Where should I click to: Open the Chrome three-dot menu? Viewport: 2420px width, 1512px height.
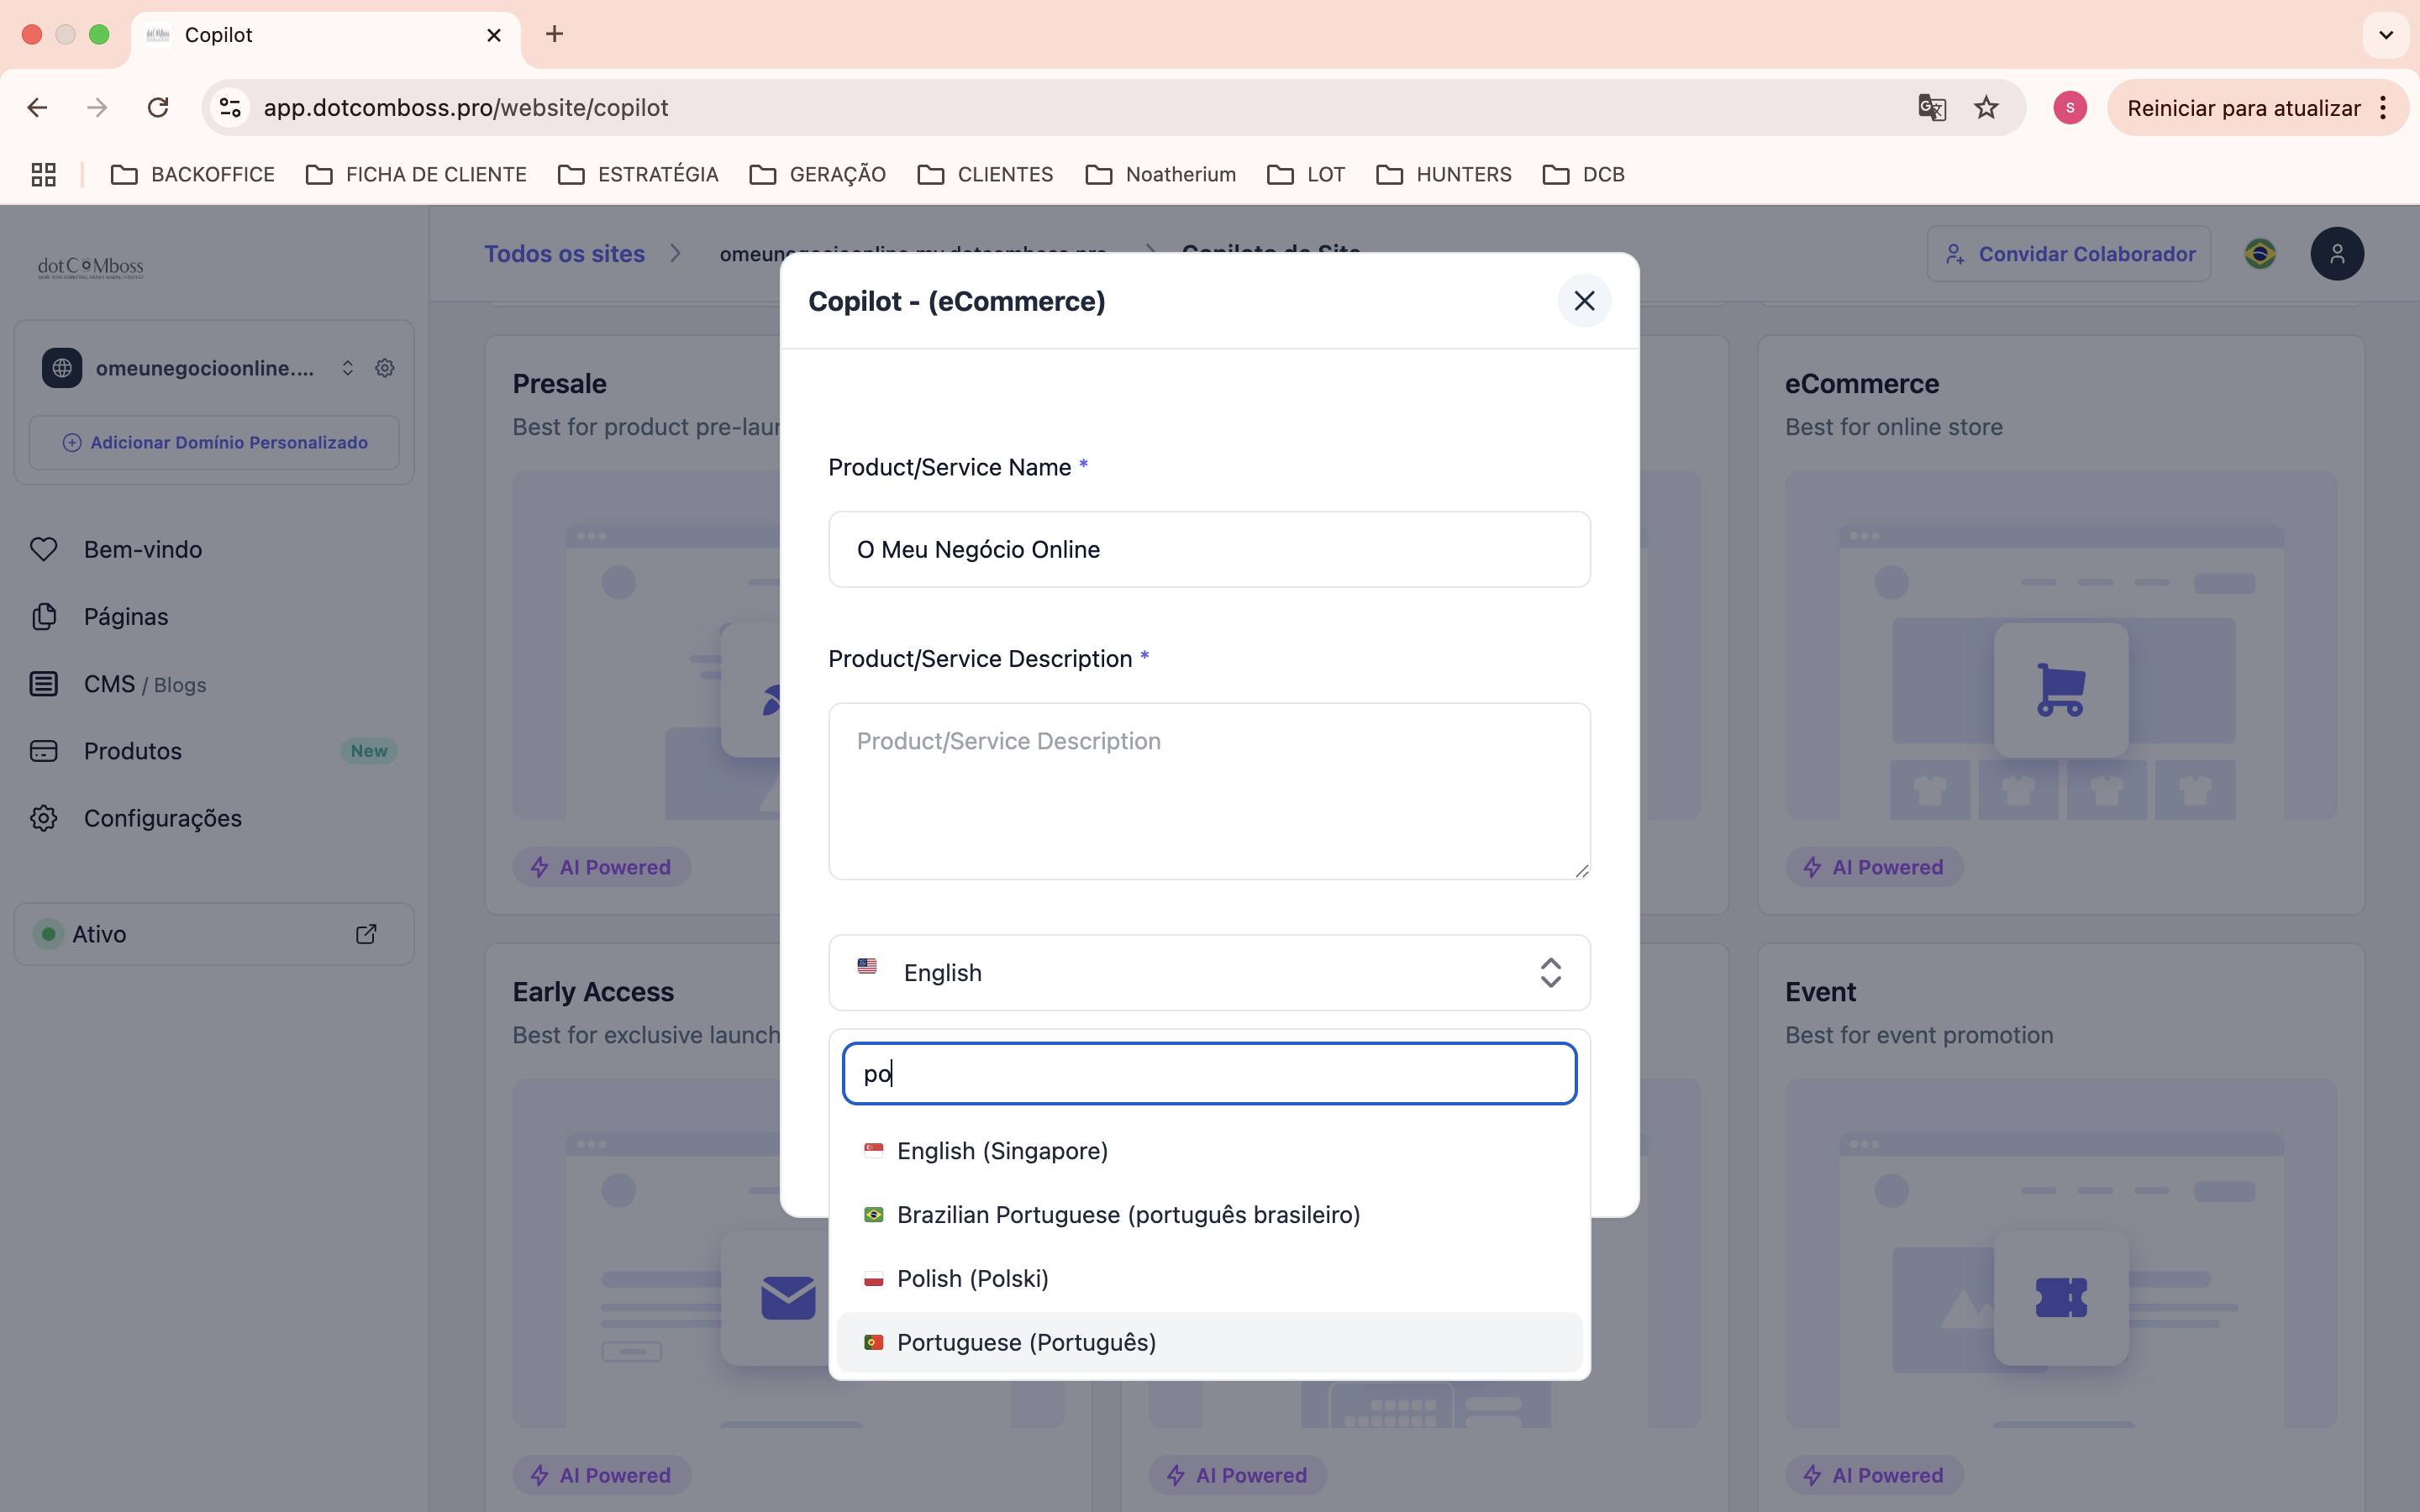pyautogui.click(x=2384, y=108)
